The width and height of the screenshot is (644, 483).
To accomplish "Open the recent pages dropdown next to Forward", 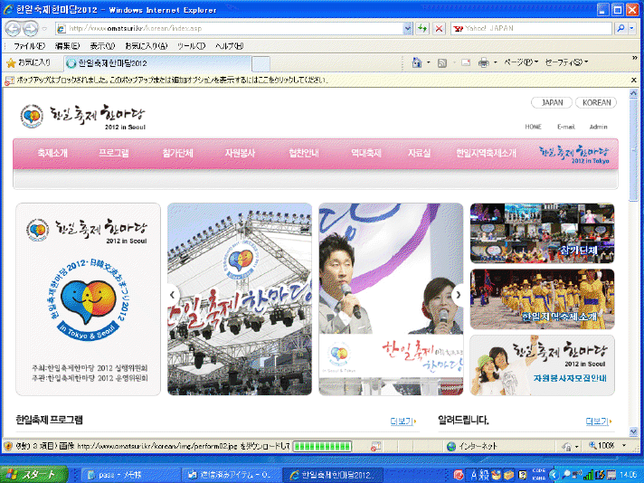I will 44,29.
